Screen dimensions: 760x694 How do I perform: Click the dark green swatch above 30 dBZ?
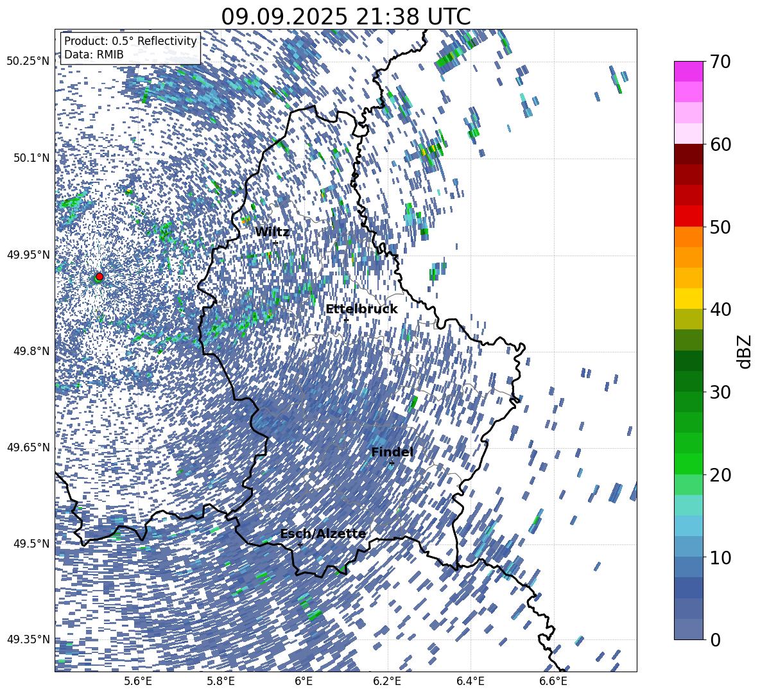click(688, 361)
